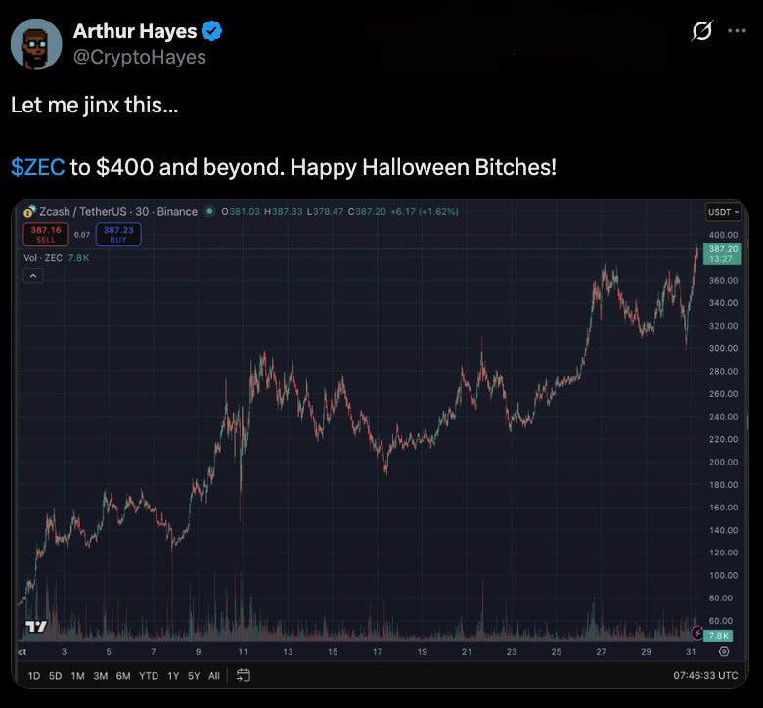Open the USDT currency dropdown
The image size is (763, 708).
(723, 212)
